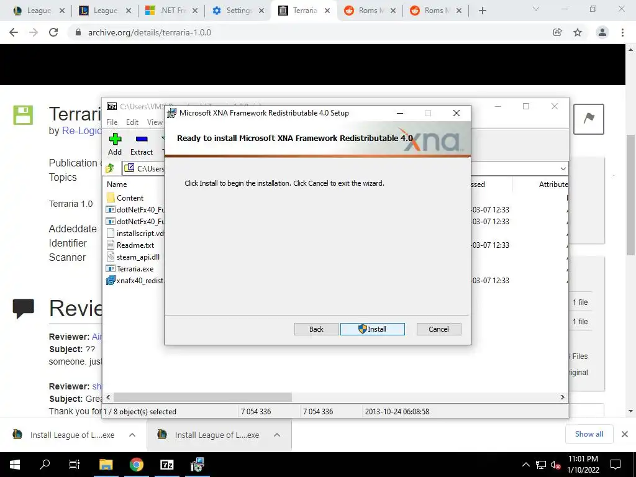Open the 7-Zip View menu
Viewport: 636px width, 477px height.
click(155, 122)
